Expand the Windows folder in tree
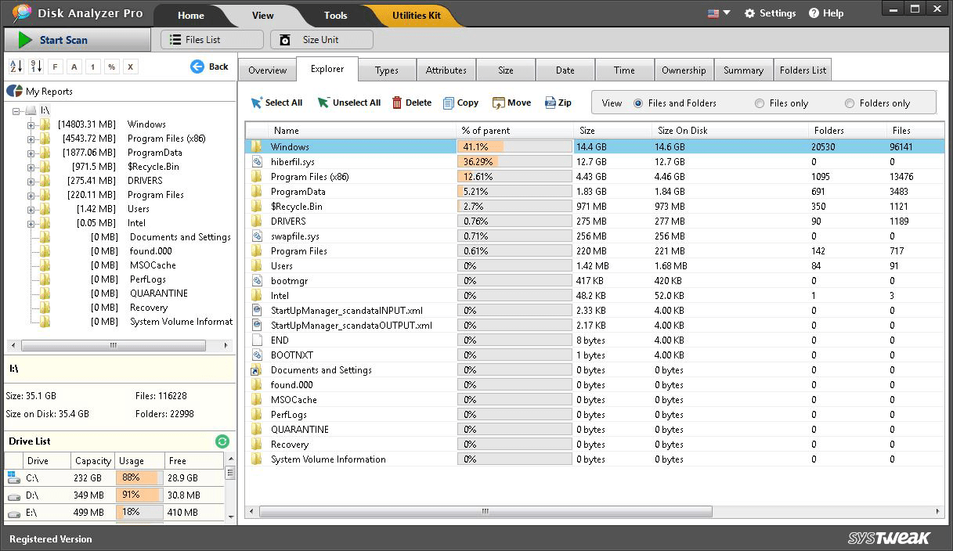Screen dimensions: 953x551 point(31,124)
